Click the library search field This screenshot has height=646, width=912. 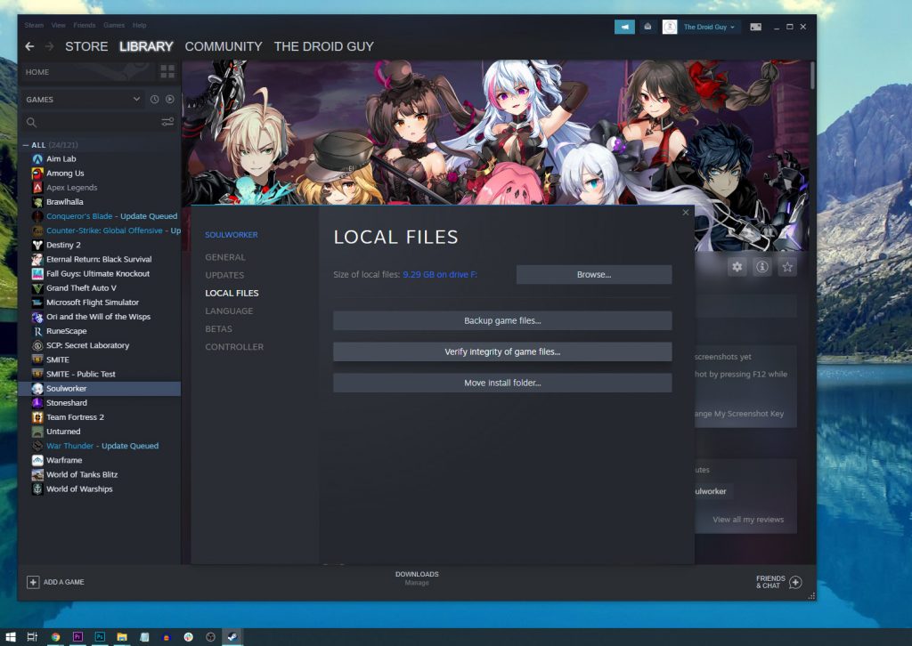pos(96,122)
